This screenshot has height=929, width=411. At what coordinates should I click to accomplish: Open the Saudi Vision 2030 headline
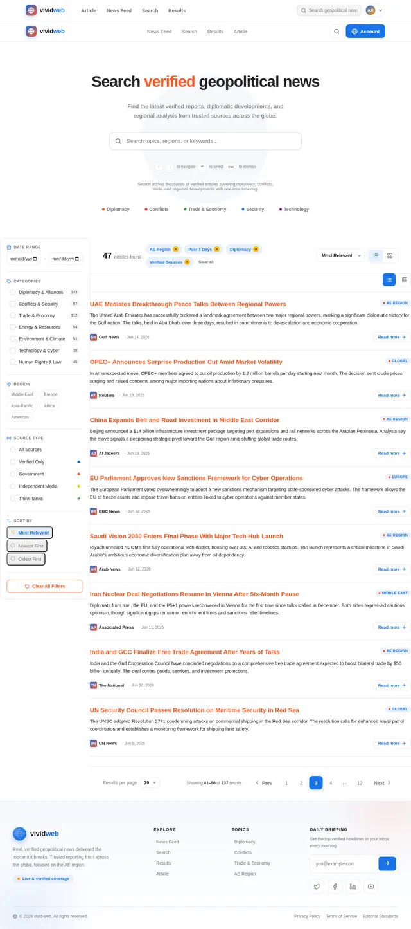point(186,536)
